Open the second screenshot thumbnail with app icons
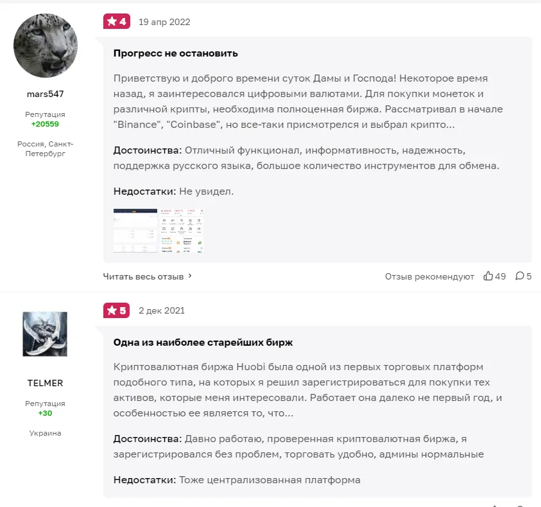Image resolution: width=541 pixels, height=507 pixels. 183,231
